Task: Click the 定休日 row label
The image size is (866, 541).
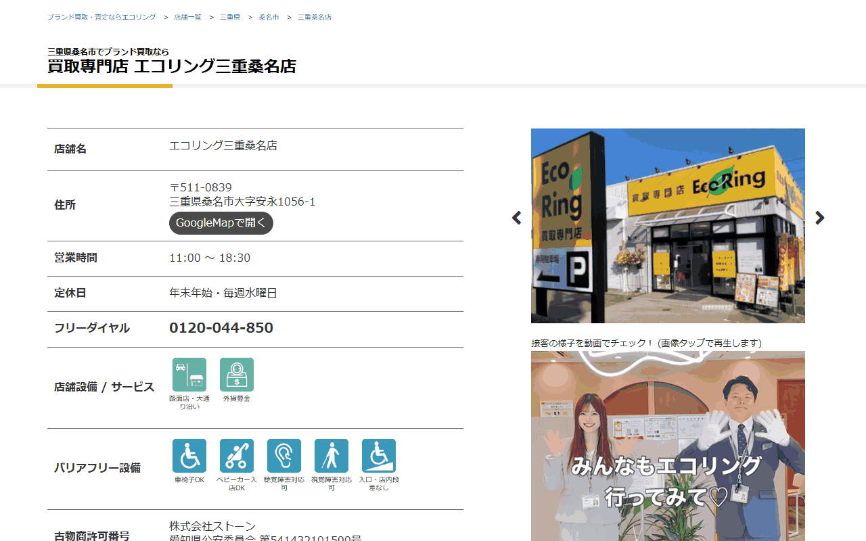Action: pyautogui.click(x=70, y=293)
